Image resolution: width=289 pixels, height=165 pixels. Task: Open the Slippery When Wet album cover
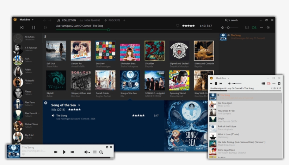pos(81,80)
